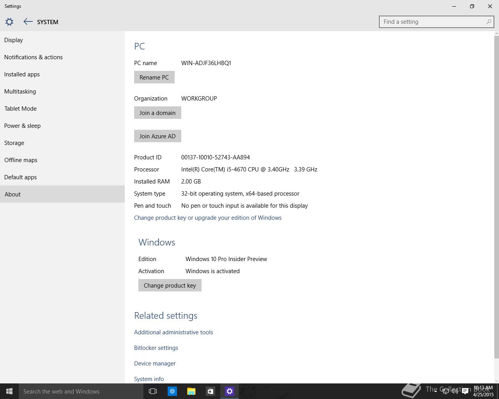Click the network tray icon
Image resolution: width=499 pixels, height=399 pixels.
[445, 392]
